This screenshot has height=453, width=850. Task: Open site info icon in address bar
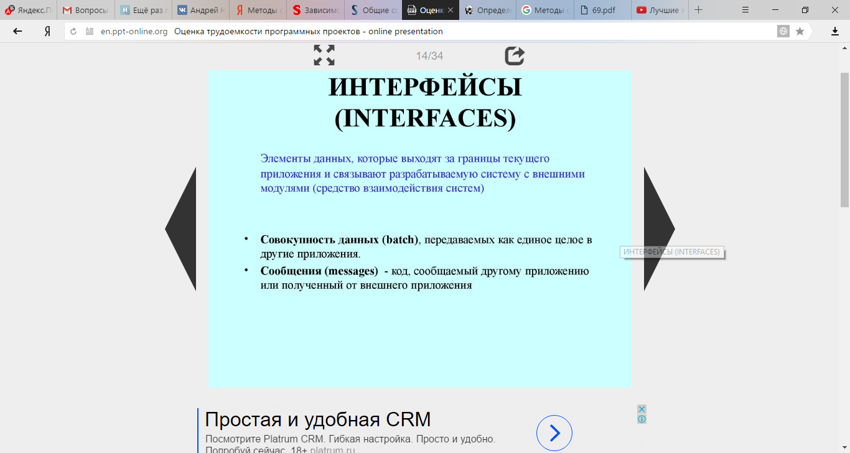(90, 31)
